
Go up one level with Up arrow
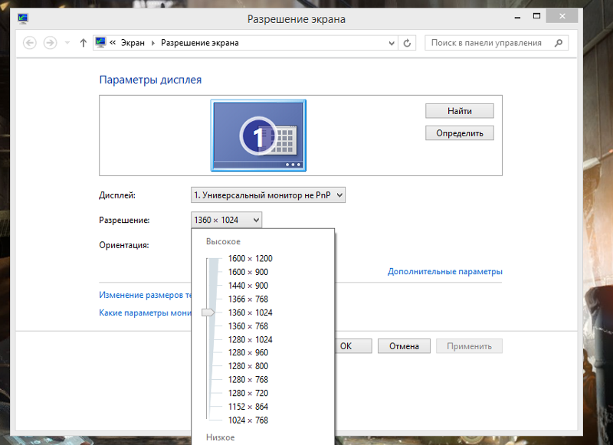click(83, 43)
